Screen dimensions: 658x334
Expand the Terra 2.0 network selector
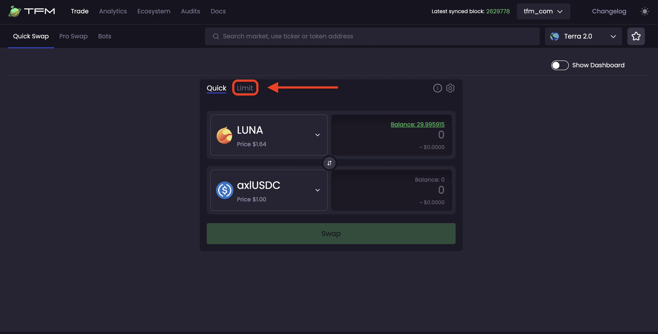point(583,36)
